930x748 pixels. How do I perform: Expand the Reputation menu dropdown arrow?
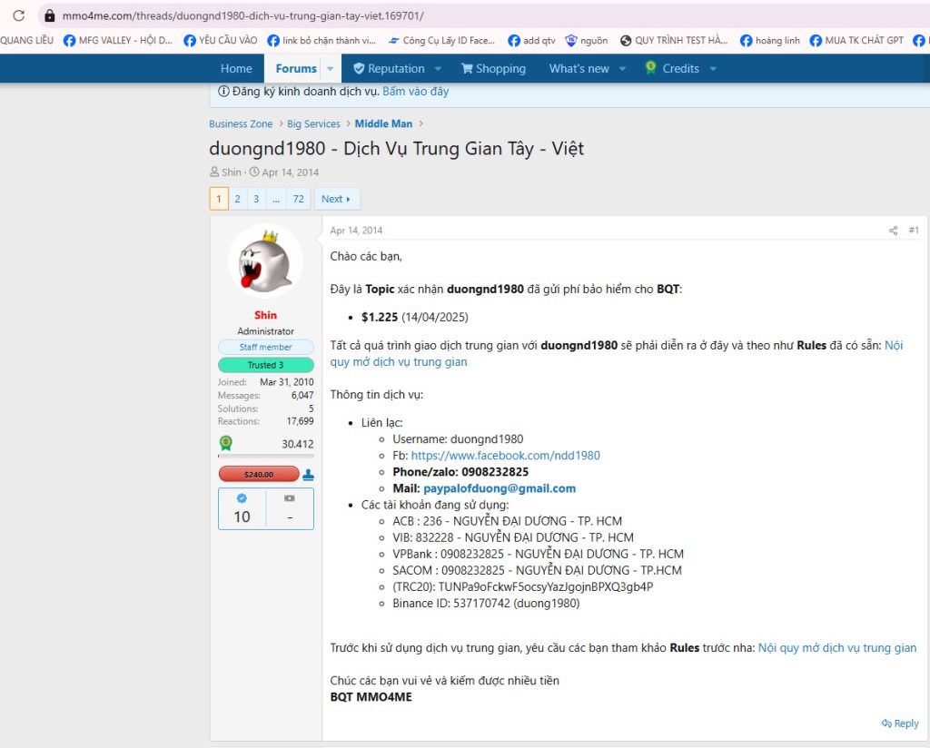coord(438,69)
